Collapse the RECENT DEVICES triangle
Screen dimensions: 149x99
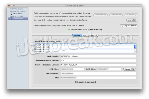pos(9,16)
